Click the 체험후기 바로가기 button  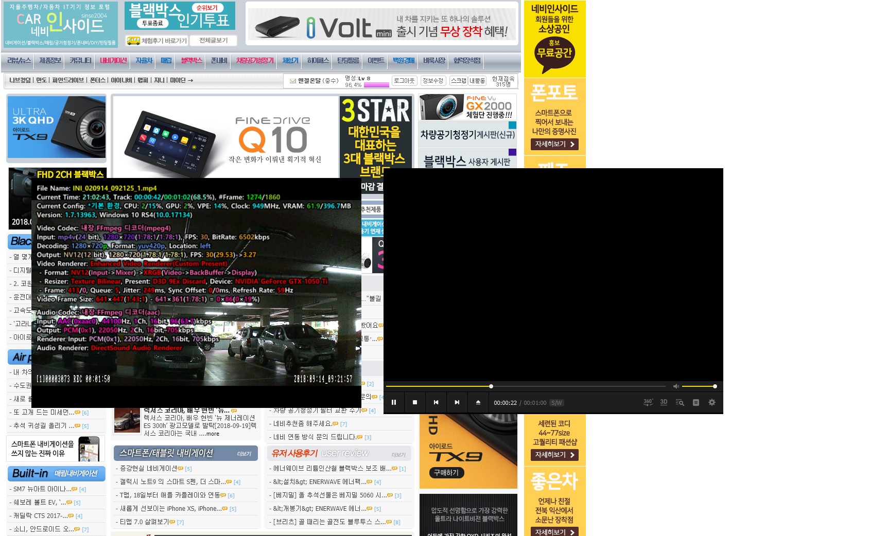[x=156, y=41]
